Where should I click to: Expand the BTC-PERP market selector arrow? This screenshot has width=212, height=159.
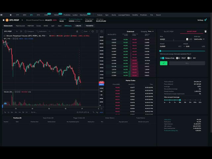point(22,20)
